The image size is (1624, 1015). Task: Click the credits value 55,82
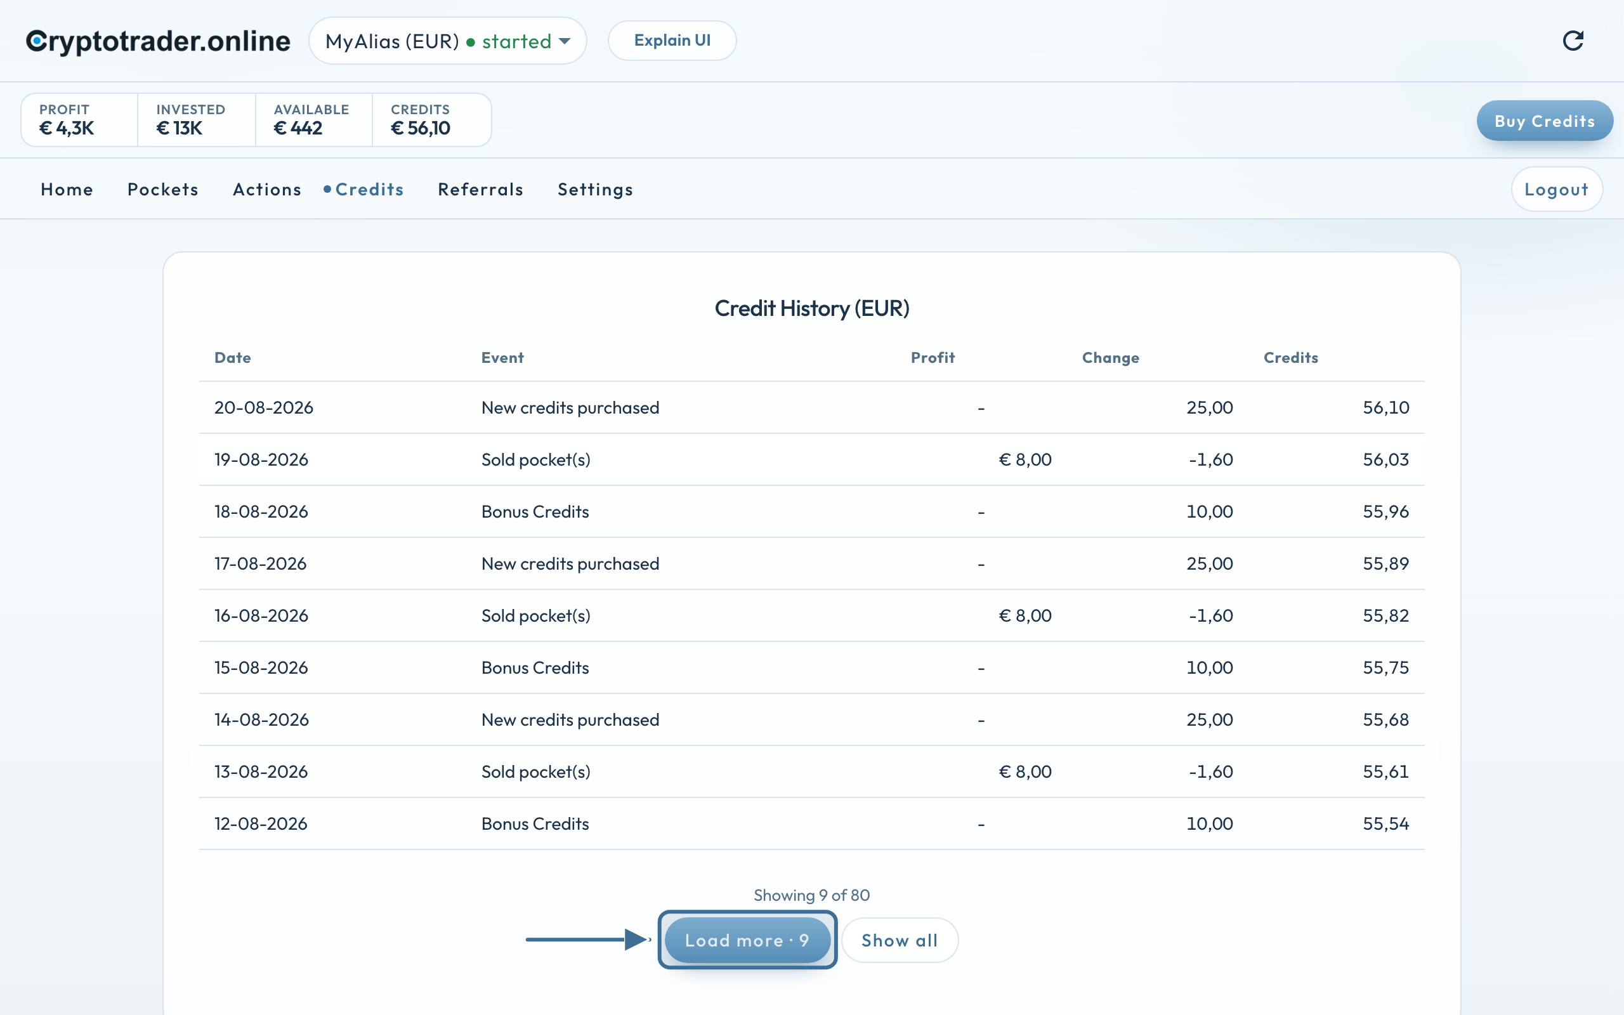pos(1385,615)
